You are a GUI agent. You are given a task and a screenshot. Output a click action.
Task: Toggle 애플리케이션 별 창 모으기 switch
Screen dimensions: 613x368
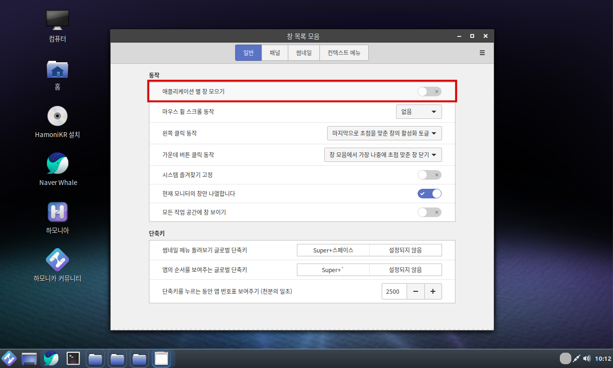point(429,92)
